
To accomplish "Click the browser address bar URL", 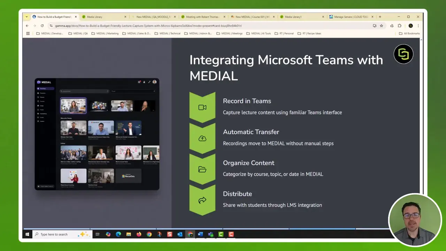I will 148,26.
